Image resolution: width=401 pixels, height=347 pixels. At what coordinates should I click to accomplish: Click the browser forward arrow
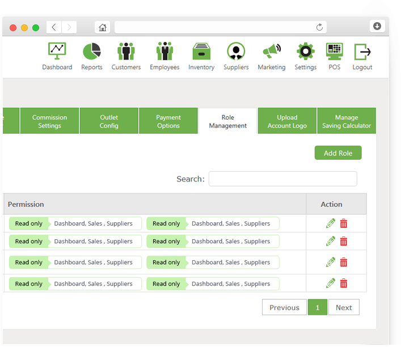(69, 27)
